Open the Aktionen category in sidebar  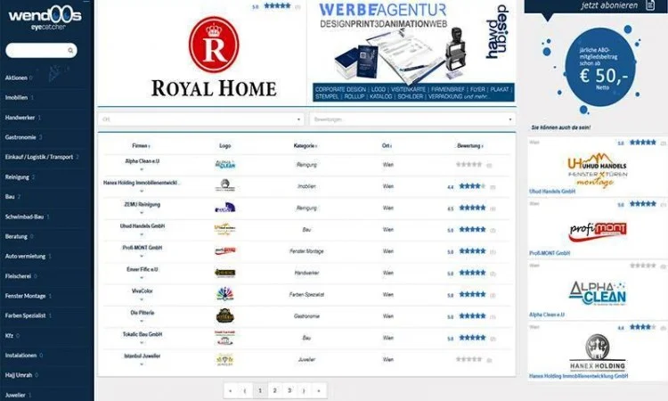(x=16, y=78)
